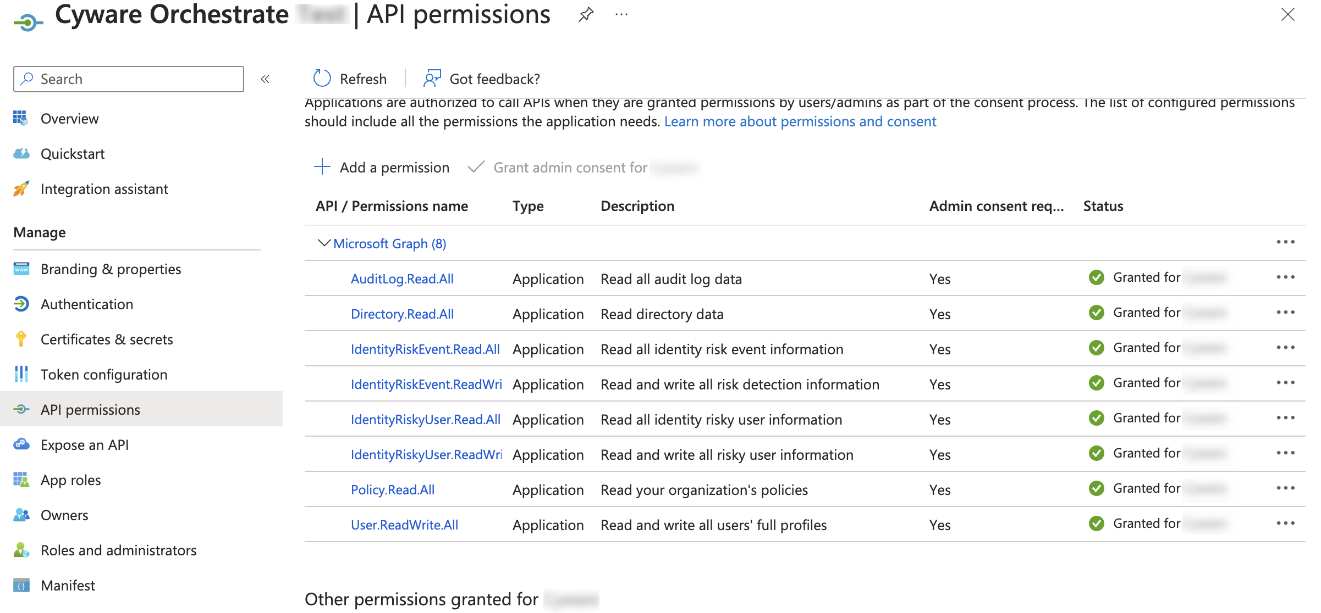Image resolution: width=1321 pixels, height=613 pixels.
Task: Click the Owners people icon
Action: (21, 515)
